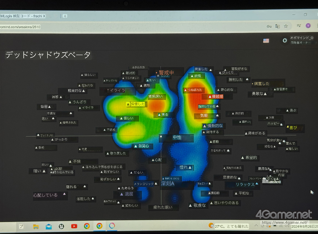Open the media control icon in browser toolbar

[299, 26]
